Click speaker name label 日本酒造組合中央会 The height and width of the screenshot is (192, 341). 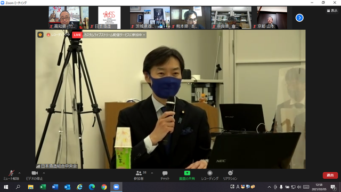click(59, 166)
